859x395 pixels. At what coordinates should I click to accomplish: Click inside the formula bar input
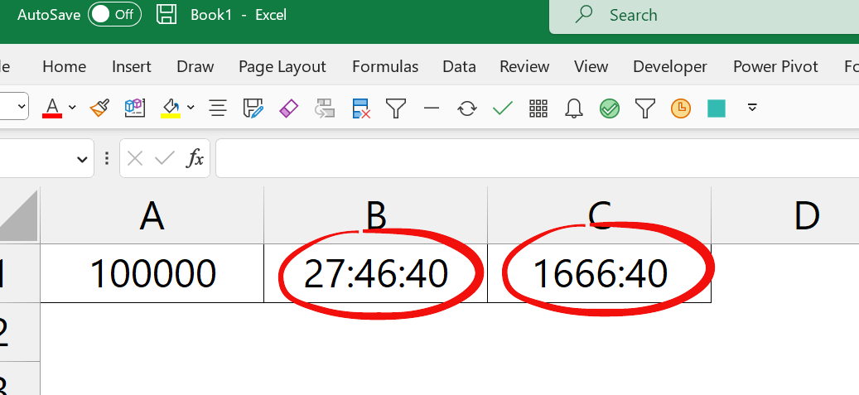[x=538, y=158]
